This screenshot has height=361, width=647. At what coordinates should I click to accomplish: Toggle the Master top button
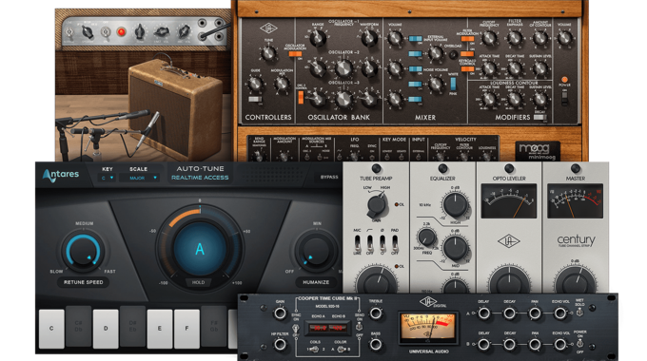[576, 168]
